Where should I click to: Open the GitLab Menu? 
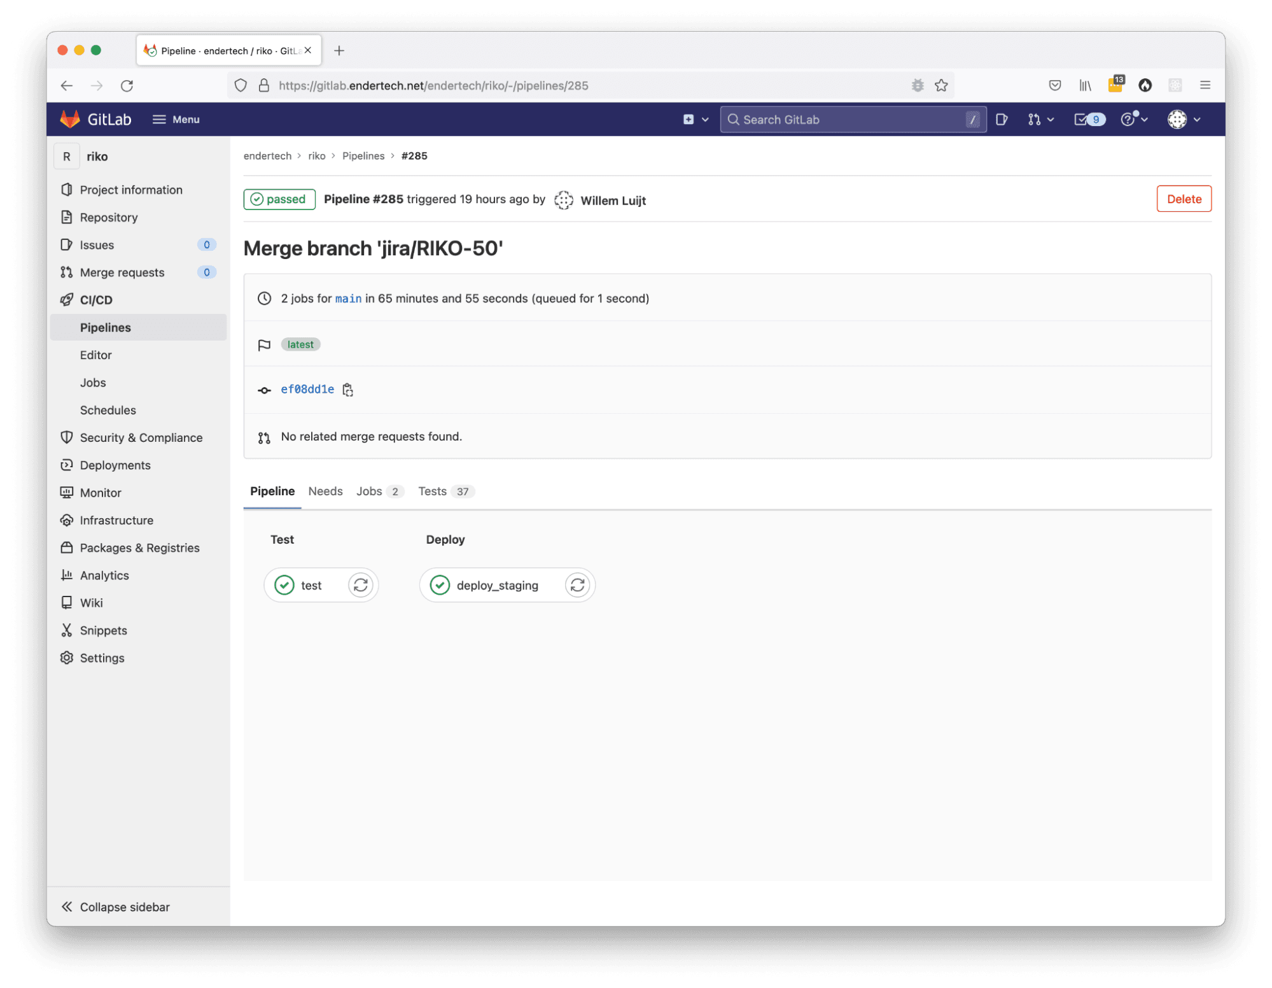click(176, 120)
